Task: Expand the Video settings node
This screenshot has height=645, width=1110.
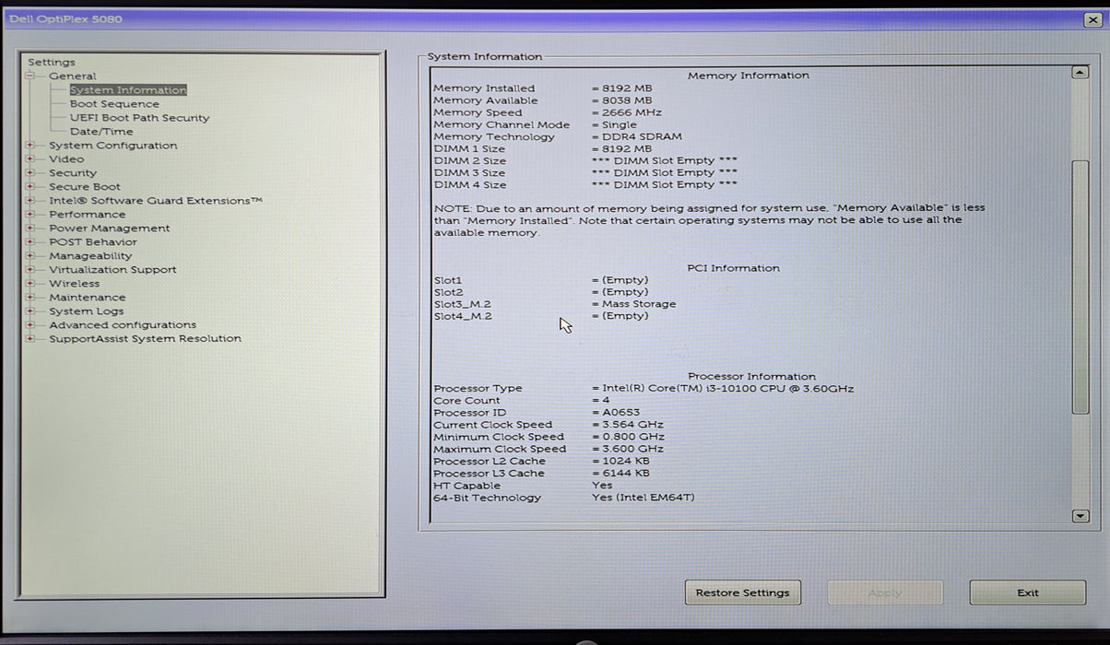Action: [x=30, y=158]
